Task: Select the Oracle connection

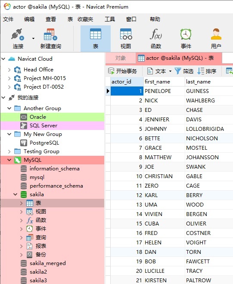Action: (52, 117)
